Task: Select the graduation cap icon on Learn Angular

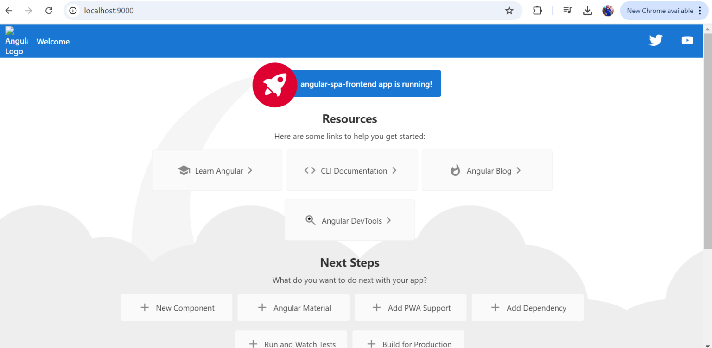Action: point(184,170)
